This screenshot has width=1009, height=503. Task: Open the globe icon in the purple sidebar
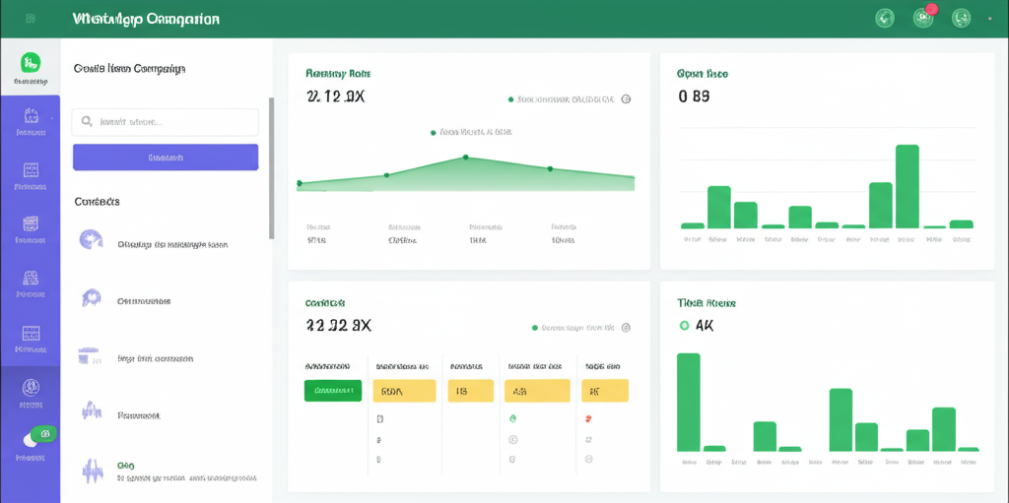(x=31, y=387)
